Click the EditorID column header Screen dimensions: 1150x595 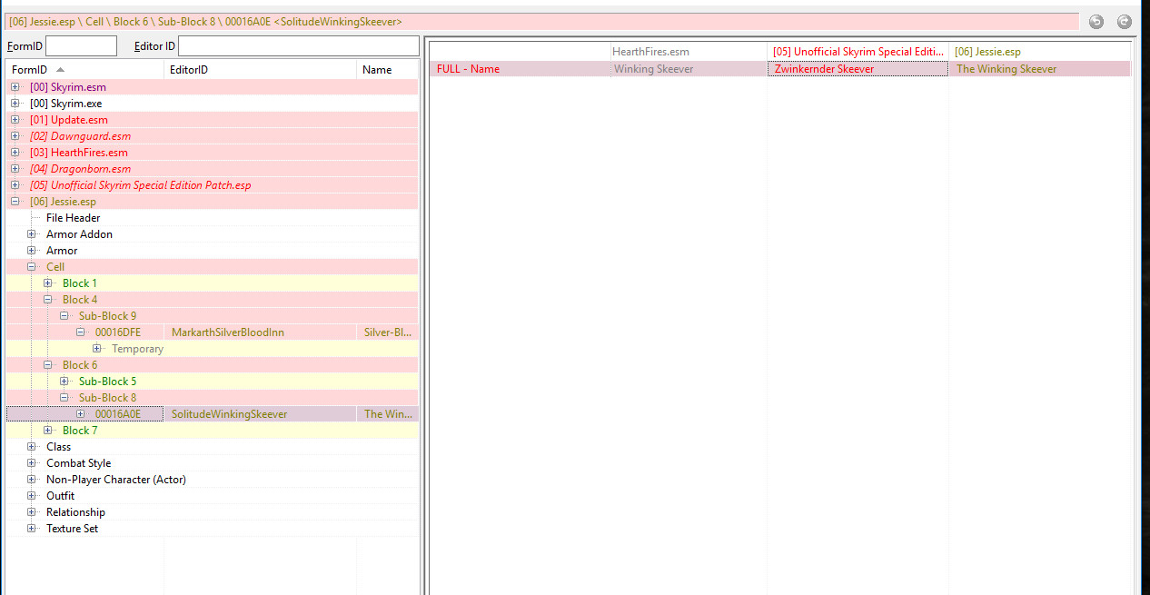pyautogui.click(x=261, y=70)
